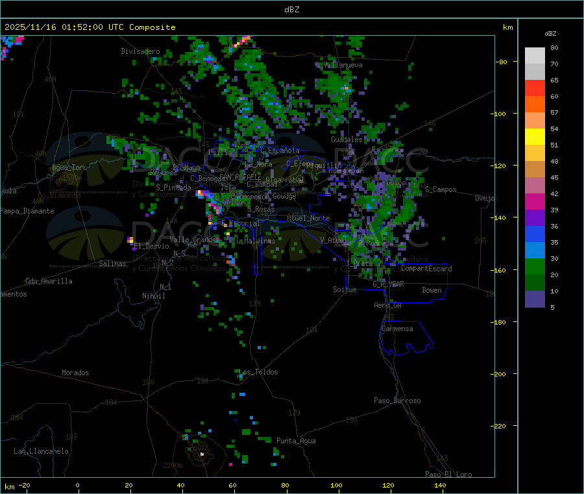The width and height of the screenshot is (584, 494).
Task: Click the timestamp 2025/11/16 01:52:00 UTC Composite
Action: (x=90, y=27)
